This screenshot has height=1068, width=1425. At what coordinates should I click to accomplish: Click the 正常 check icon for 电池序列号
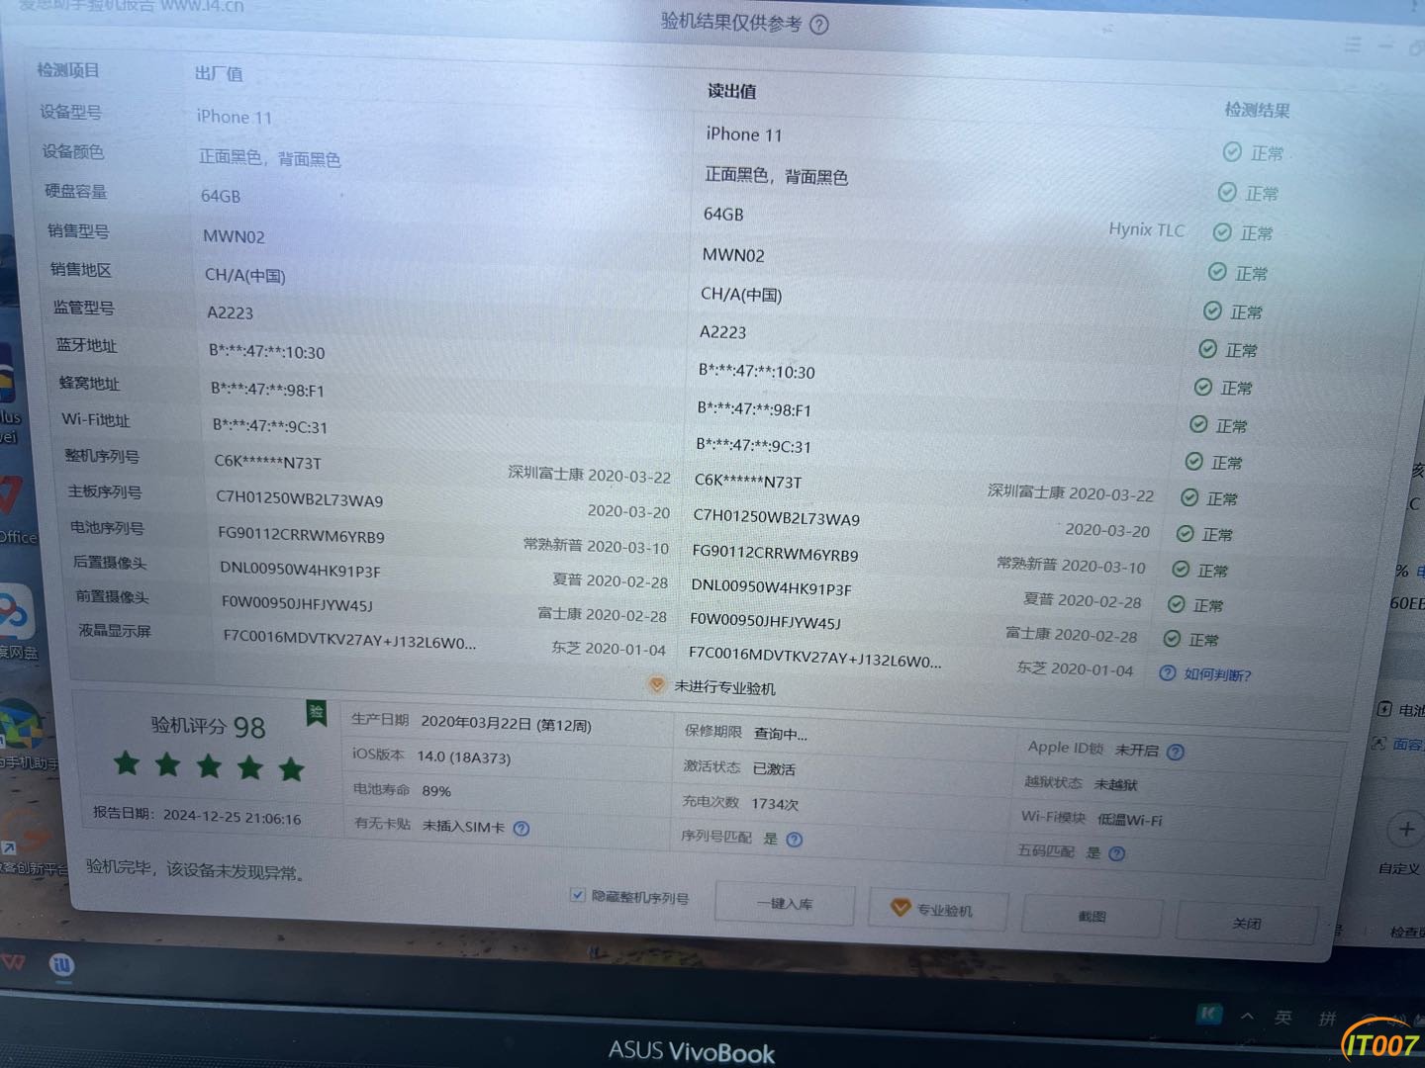click(x=1181, y=570)
